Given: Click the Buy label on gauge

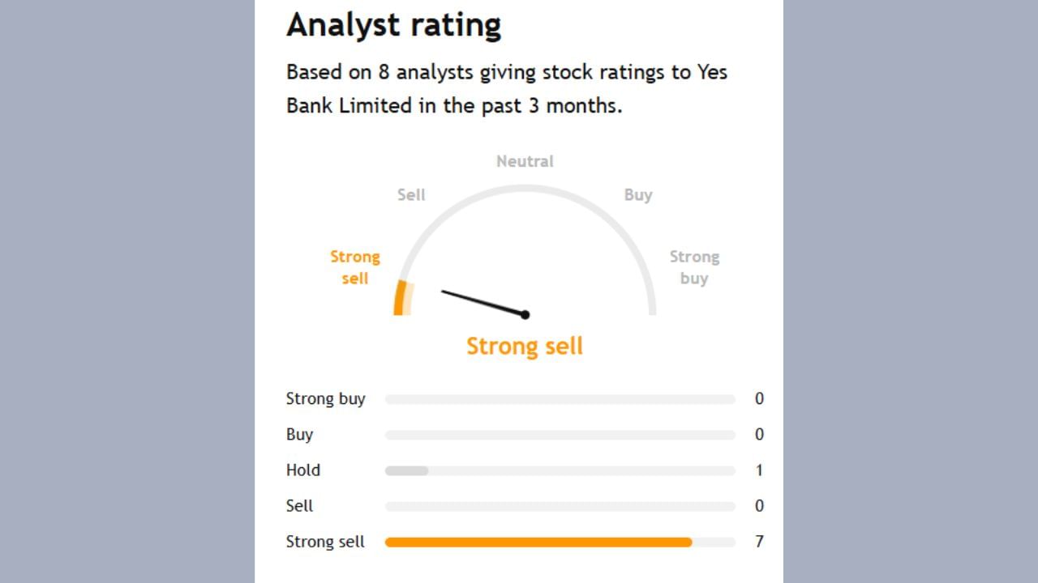Looking at the screenshot, I should tap(638, 194).
